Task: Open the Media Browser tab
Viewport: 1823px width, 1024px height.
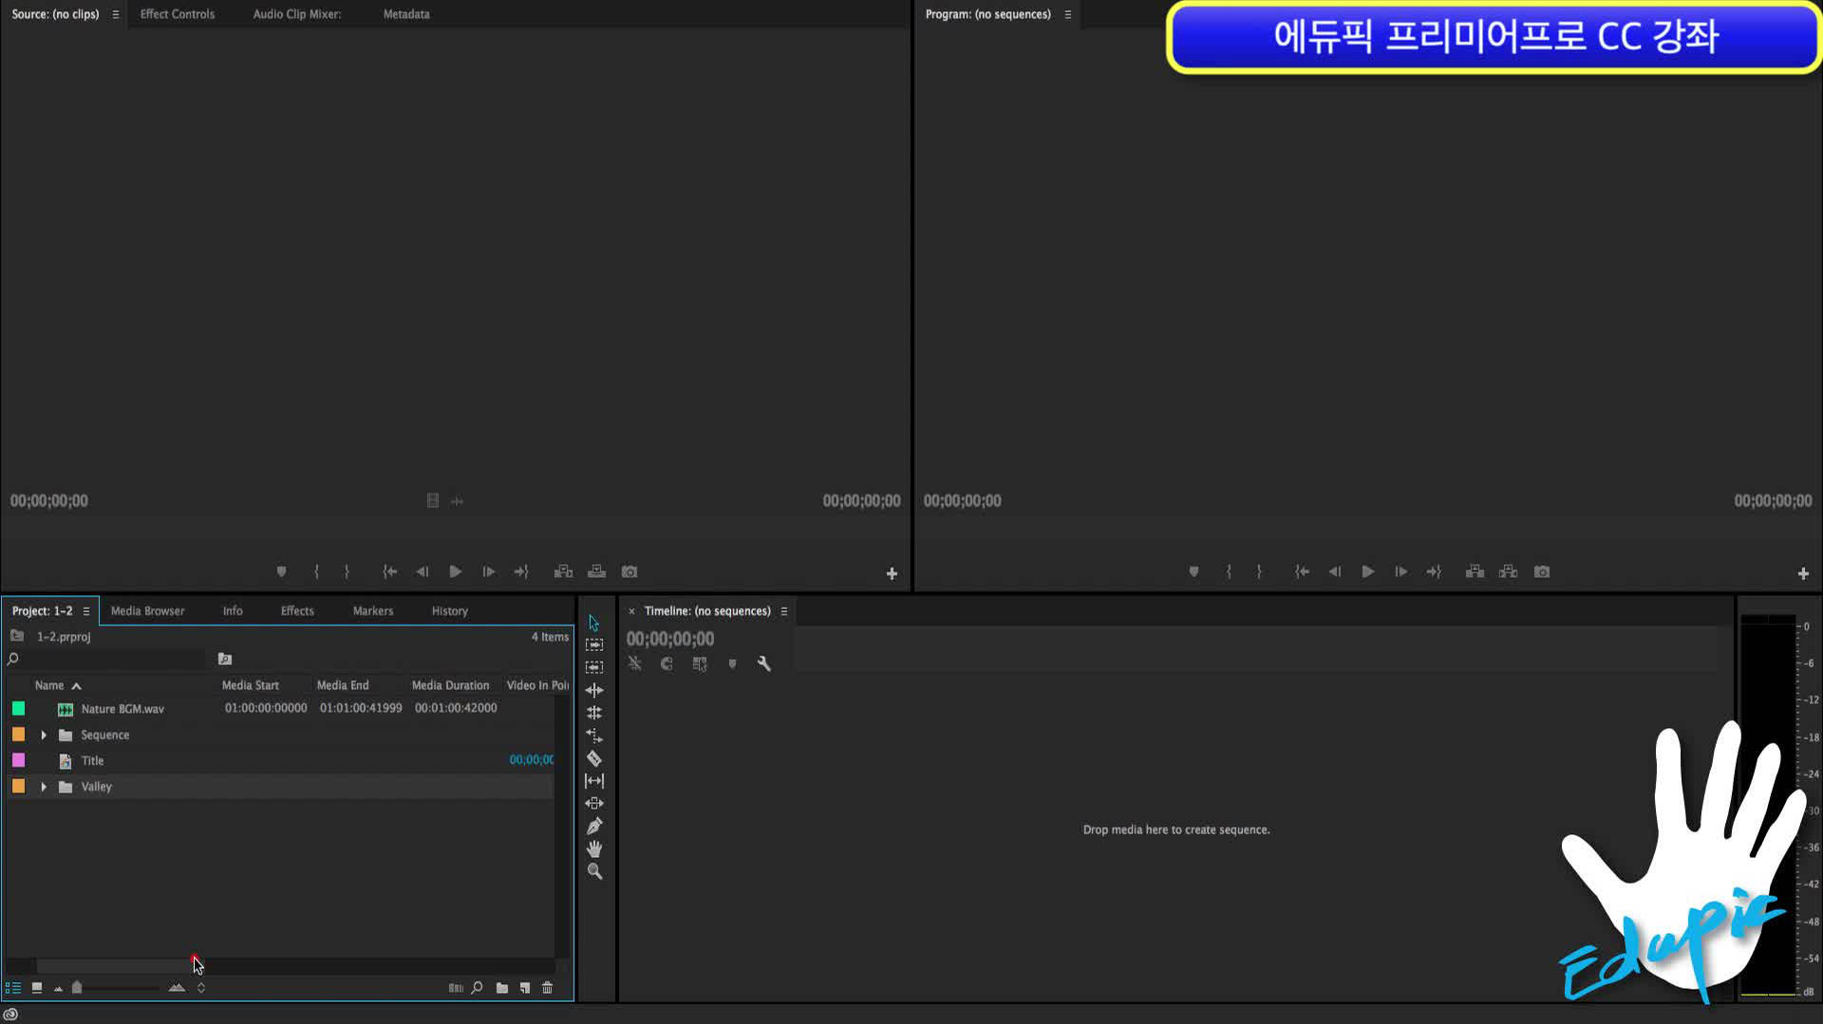Action: click(x=147, y=610)
